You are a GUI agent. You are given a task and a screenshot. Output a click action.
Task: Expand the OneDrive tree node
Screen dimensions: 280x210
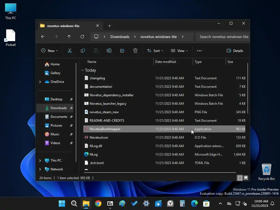tap(40, 82)
